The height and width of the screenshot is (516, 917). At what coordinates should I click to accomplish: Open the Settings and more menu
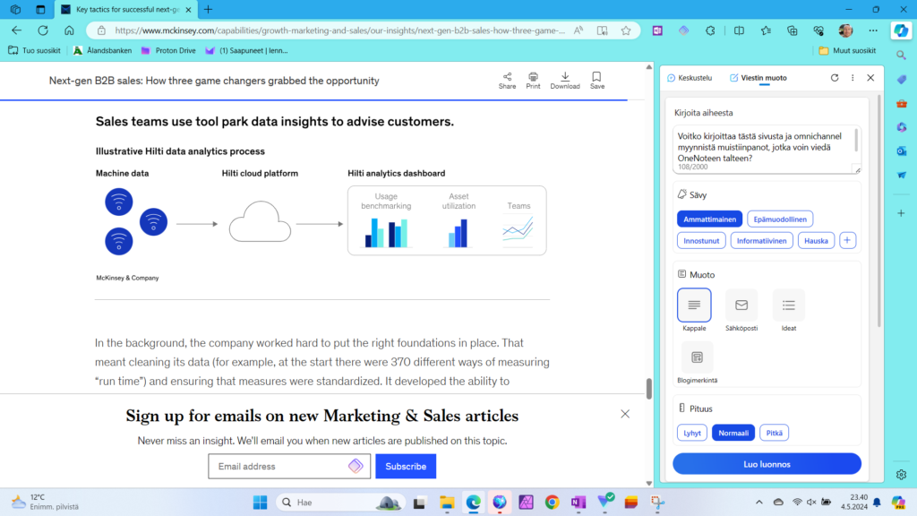point(873,30)
